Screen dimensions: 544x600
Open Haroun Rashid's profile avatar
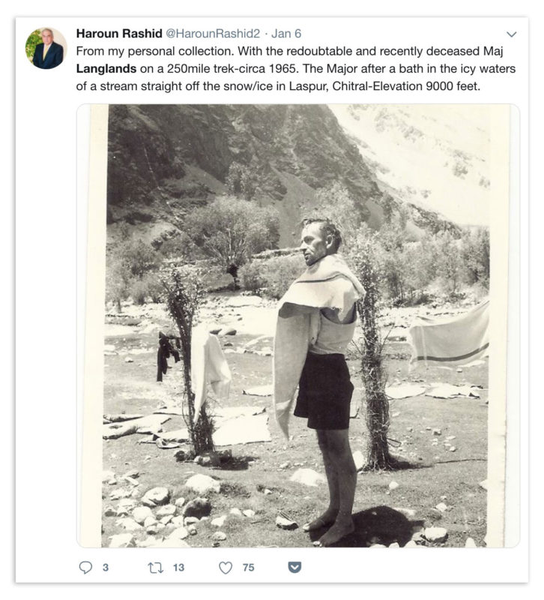pos(46,48)
